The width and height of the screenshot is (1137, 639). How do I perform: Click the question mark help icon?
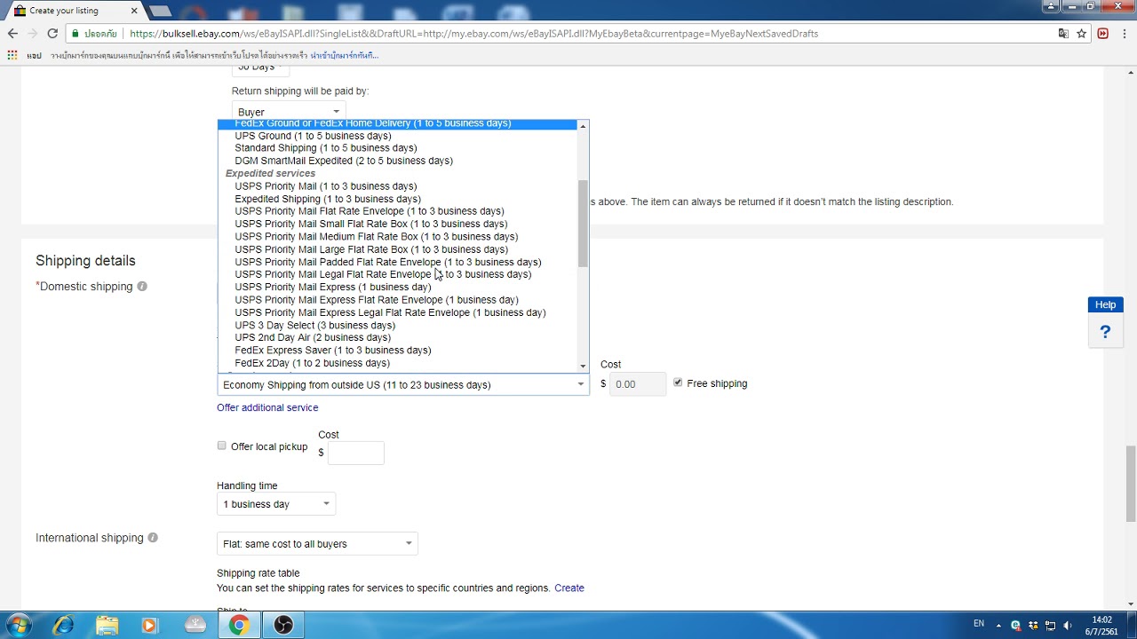pos(1105,332)
